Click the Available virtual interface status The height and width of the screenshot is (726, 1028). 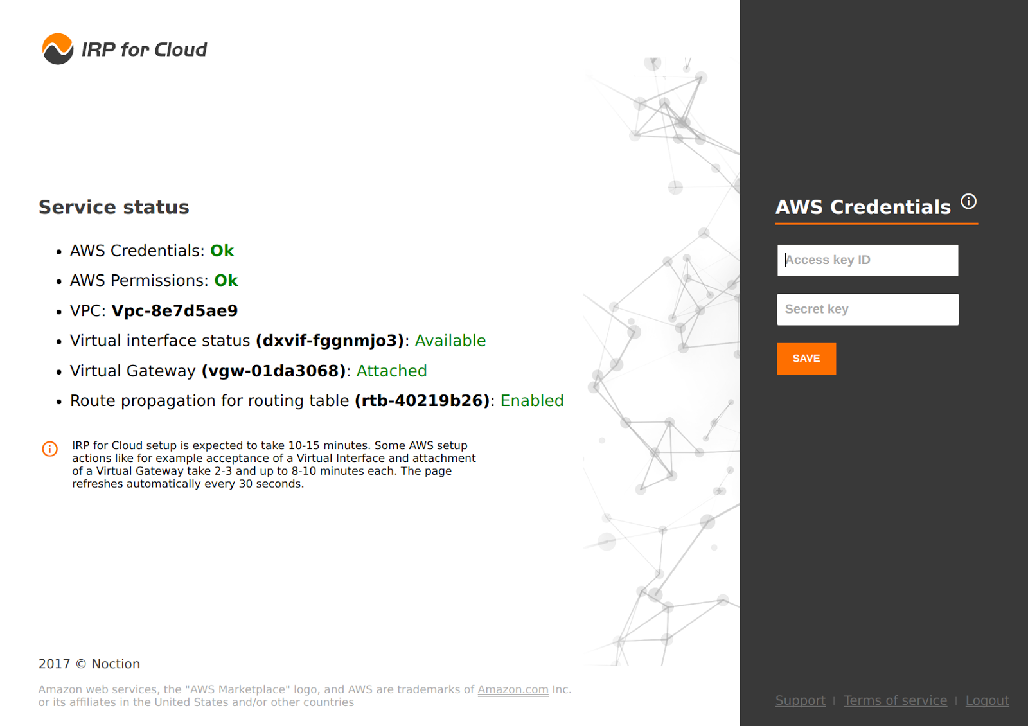click(450, 341)
